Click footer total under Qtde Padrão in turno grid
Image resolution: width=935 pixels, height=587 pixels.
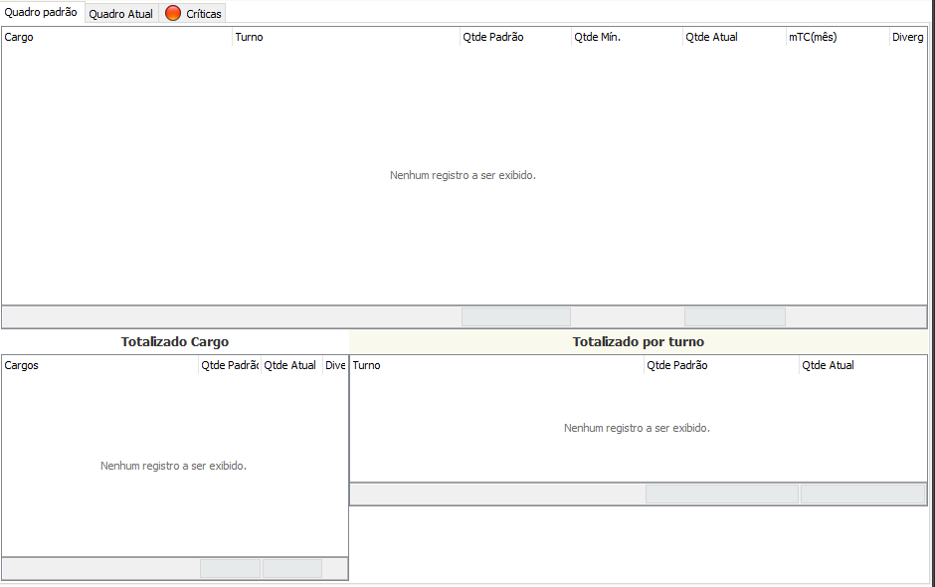(721, 493)
